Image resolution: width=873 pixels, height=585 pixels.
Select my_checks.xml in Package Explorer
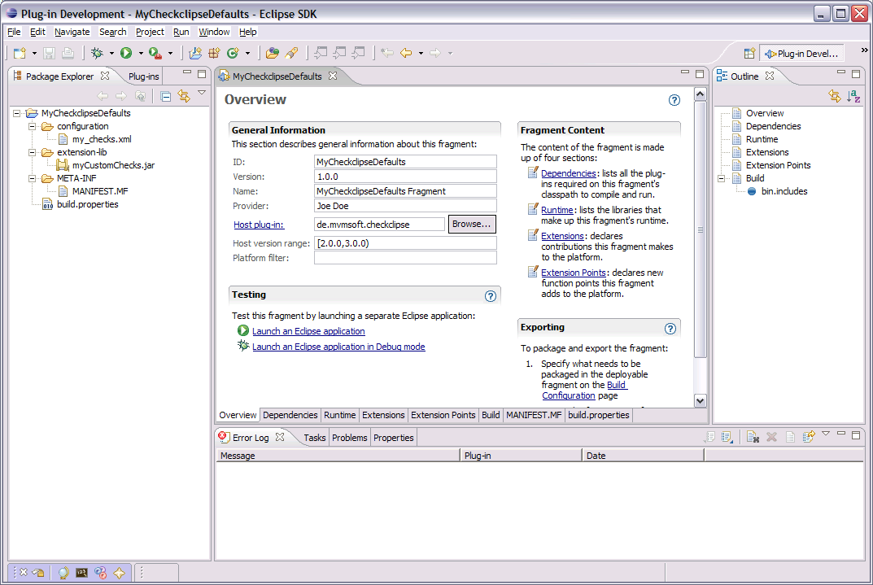coord(102,139)
